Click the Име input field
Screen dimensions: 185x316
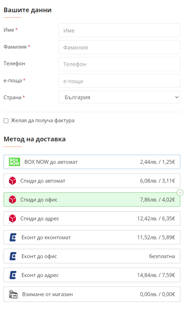(x=119, y=30)
